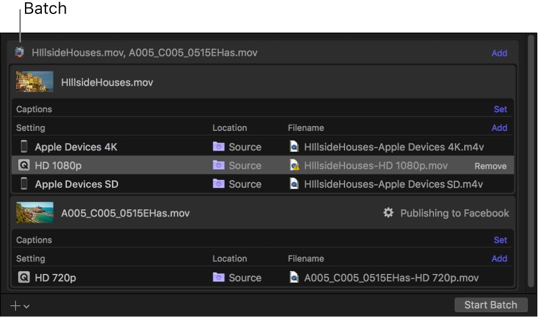Click the Source folder icon for HD 1080p
Screen dimensions: 538x317
(218, 166)
